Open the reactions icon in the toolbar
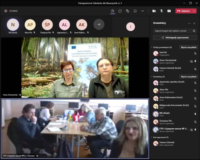Screen dimensions: 200x160 pos(128,11)
